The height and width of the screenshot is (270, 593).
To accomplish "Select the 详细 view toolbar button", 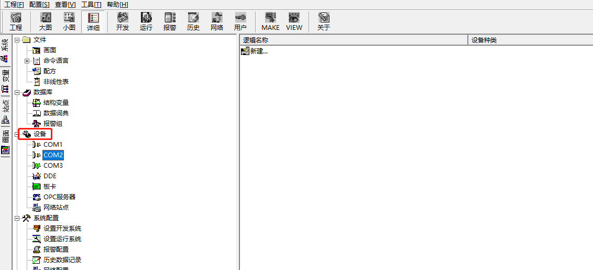I will pos(93,21).
